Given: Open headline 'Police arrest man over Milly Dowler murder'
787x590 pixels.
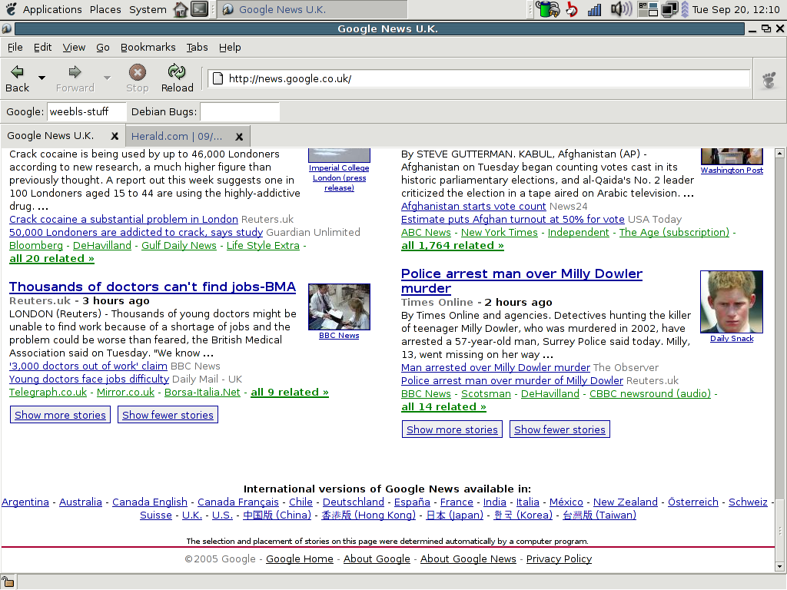Looking at the screenshot, I should pos(522,281).
